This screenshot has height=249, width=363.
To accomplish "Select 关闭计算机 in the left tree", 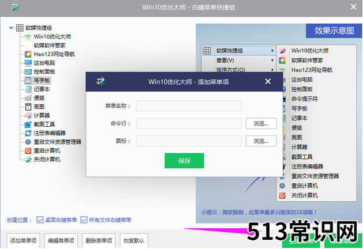I will tap(47, 159).
